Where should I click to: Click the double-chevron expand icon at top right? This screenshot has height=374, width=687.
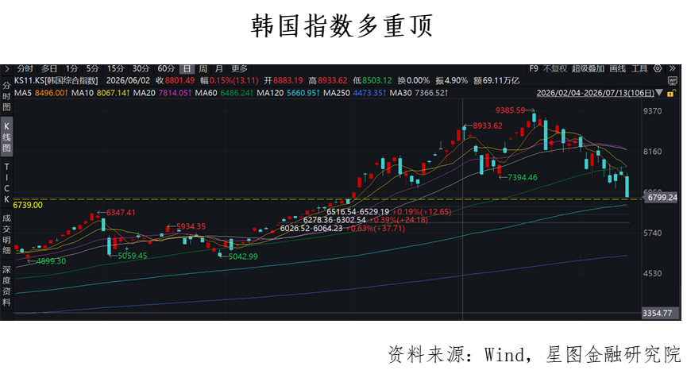[x=673, y=69]
